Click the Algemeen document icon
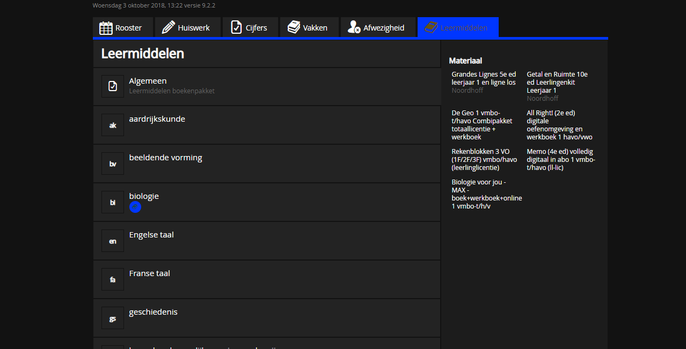 click(x=113, y=86)
